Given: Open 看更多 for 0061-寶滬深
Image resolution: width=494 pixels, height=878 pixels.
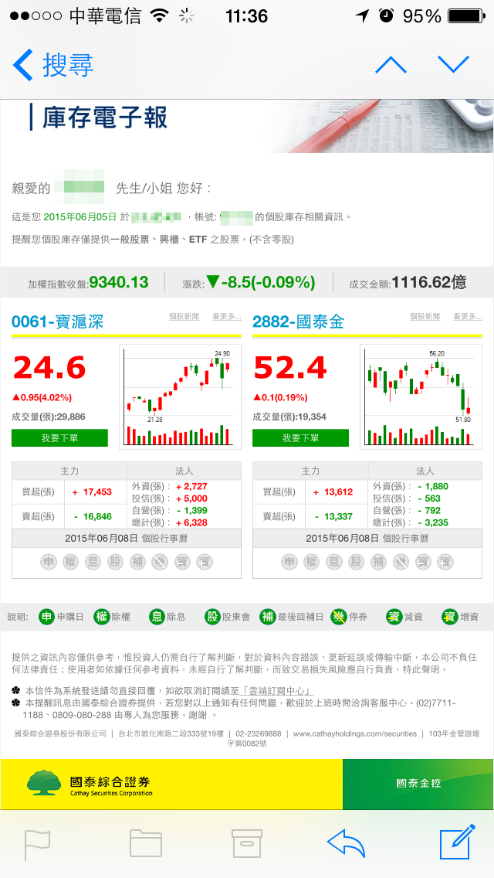Looking at the screenshot, I should (227, 316).
